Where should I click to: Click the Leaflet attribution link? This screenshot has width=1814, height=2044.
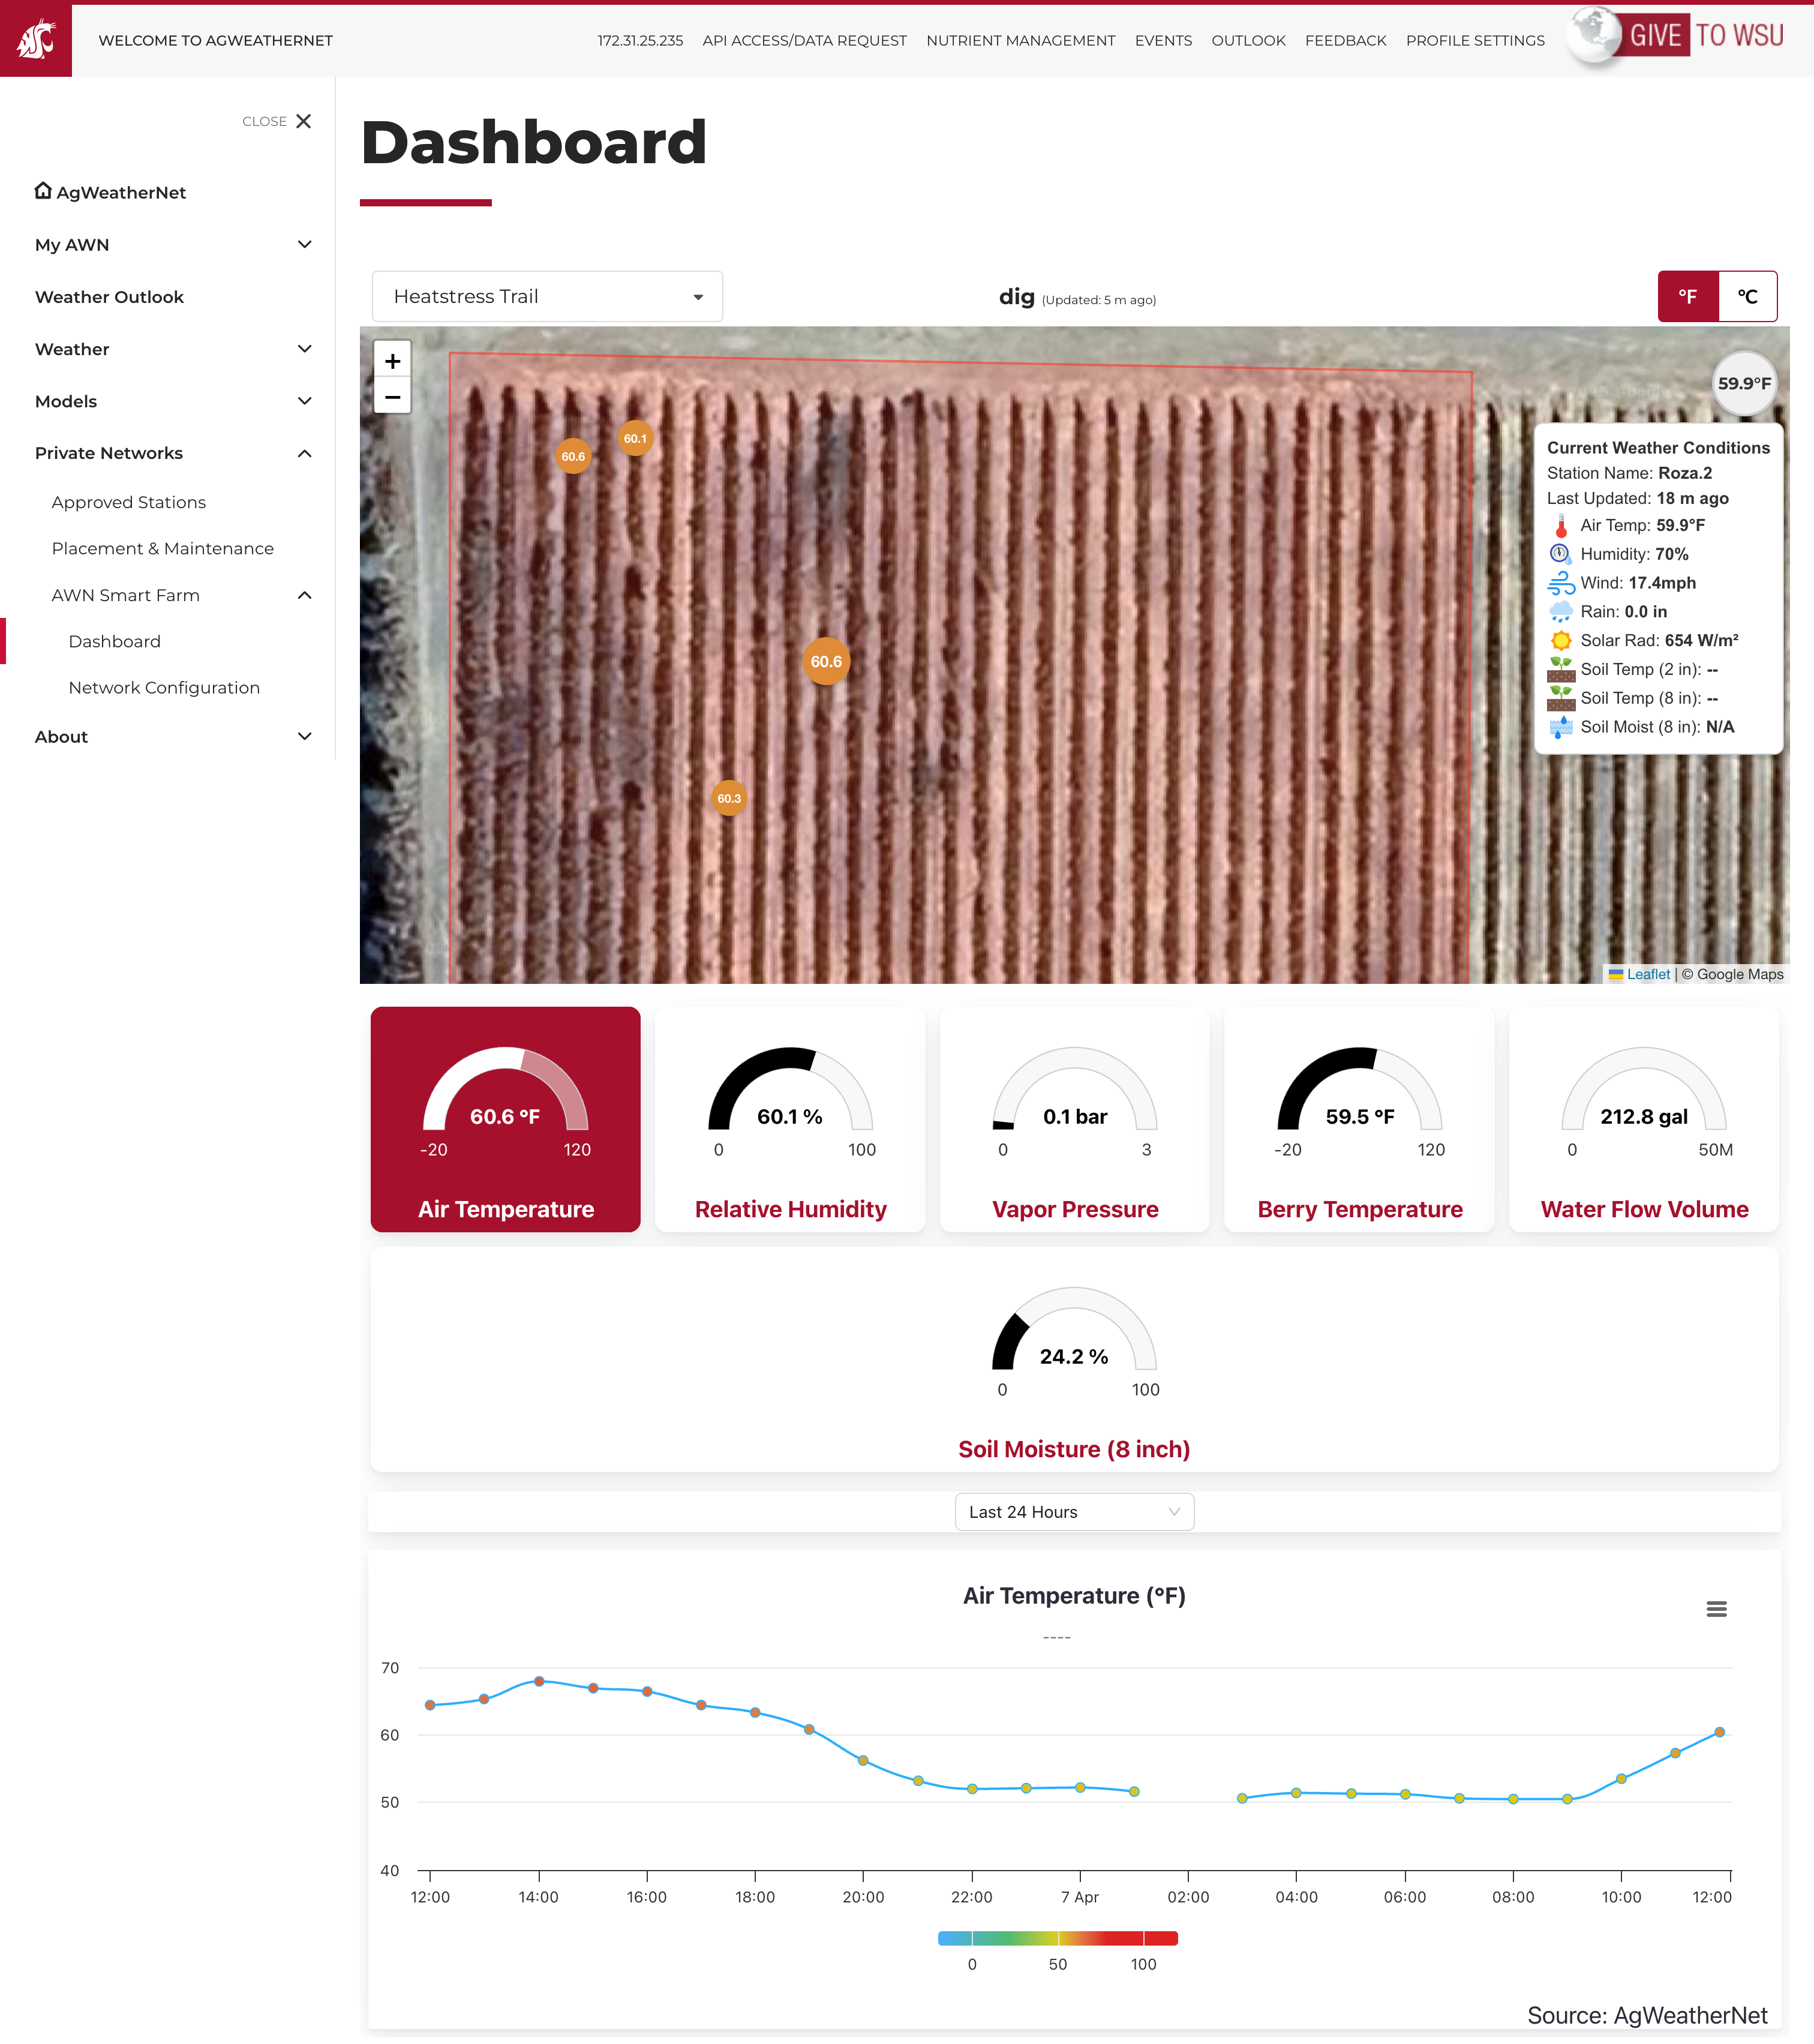point(1648,974)
